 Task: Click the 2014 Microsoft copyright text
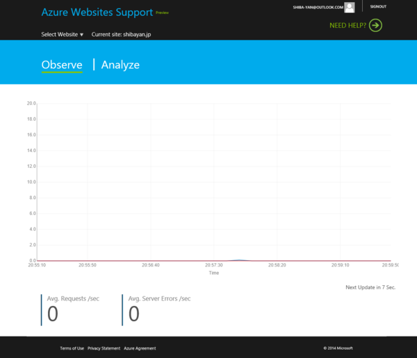(338, 348)
